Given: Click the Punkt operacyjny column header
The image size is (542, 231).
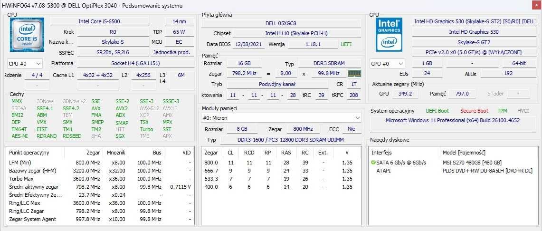Looking at the screenshot, I should (x=36, y=153).
